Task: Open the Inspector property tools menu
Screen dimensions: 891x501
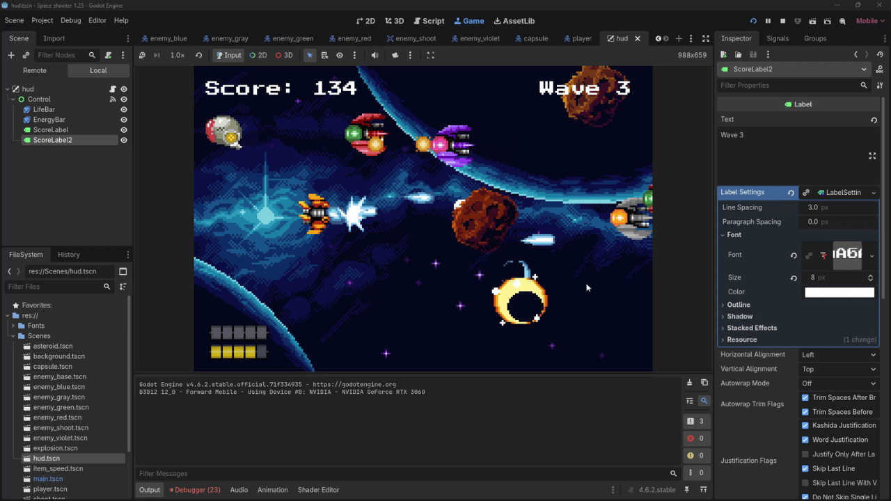Action: pos(880,86)
